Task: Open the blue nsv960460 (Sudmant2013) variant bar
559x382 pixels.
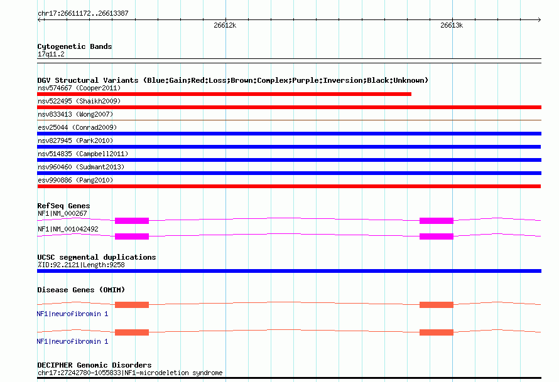Action: [x=289, y=173]
